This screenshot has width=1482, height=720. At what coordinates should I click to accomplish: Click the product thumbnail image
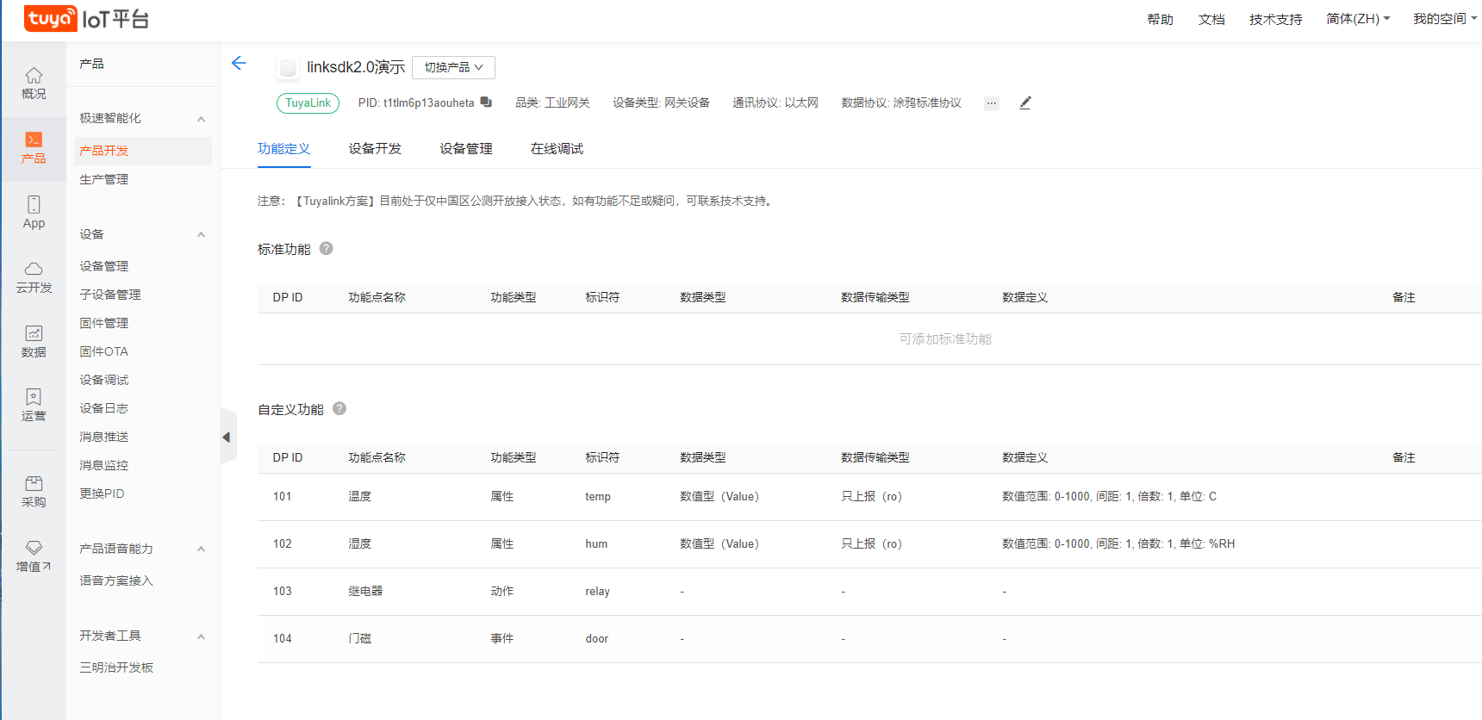288,67
